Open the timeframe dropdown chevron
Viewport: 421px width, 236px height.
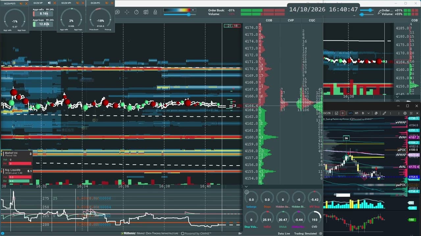tap(368, 113)
